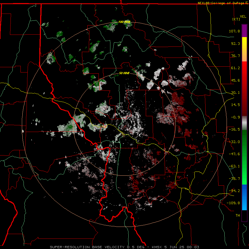
Task: Click the -94.2 legend value
Action: tap(234, 191)
